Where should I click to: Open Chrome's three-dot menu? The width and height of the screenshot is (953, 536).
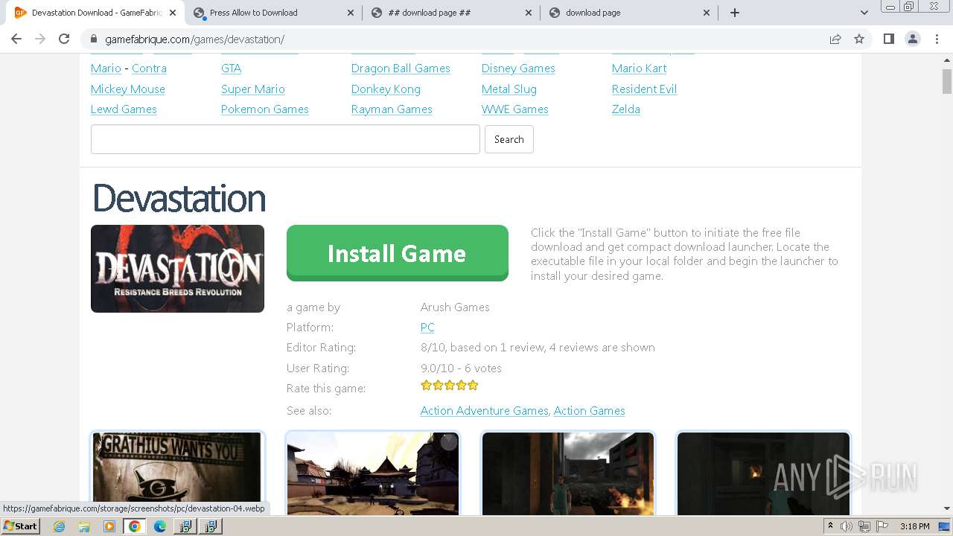tap(937, 39)
